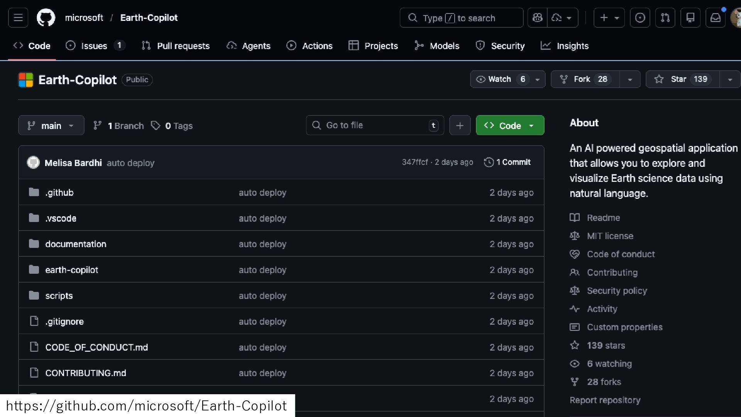Screen dimensions: 741x417
Task: Open the pull requests header icon
Action: [x=665, y=18]
